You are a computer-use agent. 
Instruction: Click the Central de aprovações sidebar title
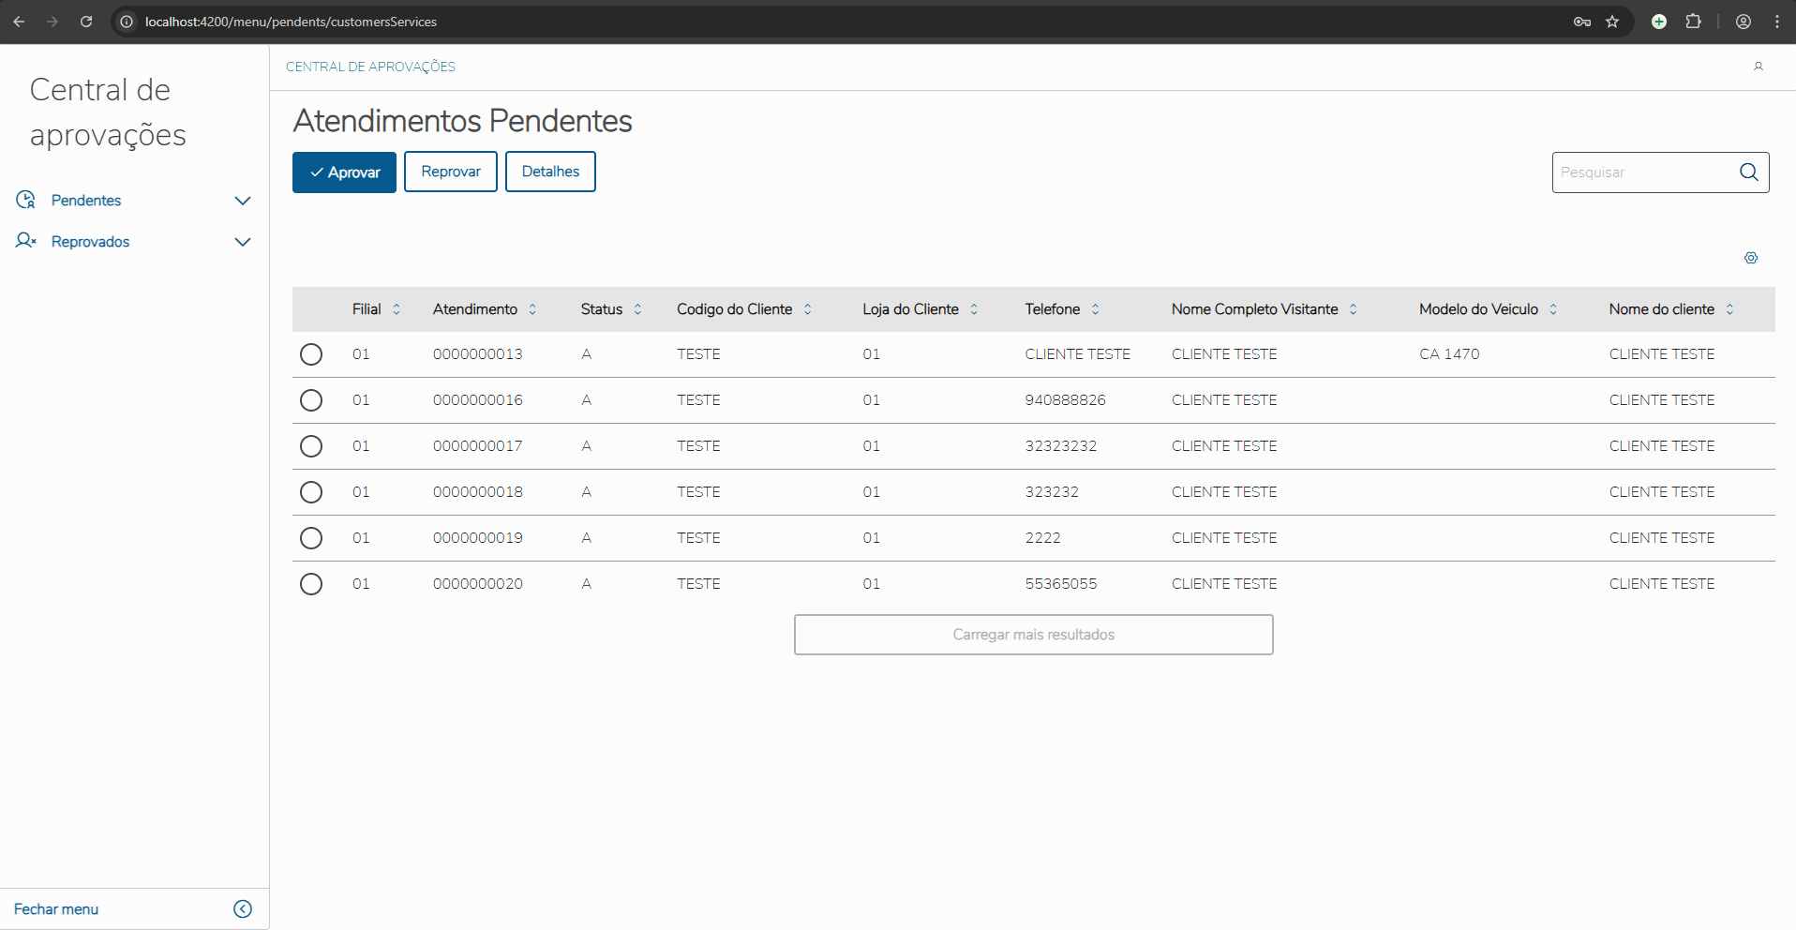click(x=108, y=112)
